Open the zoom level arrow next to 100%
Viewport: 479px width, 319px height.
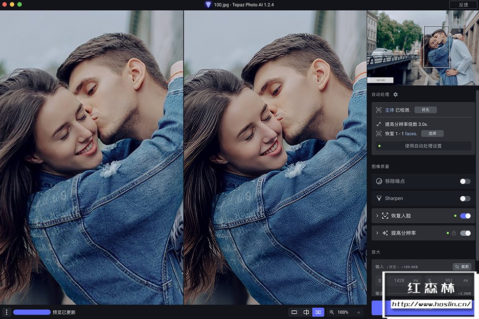[358, 312]
